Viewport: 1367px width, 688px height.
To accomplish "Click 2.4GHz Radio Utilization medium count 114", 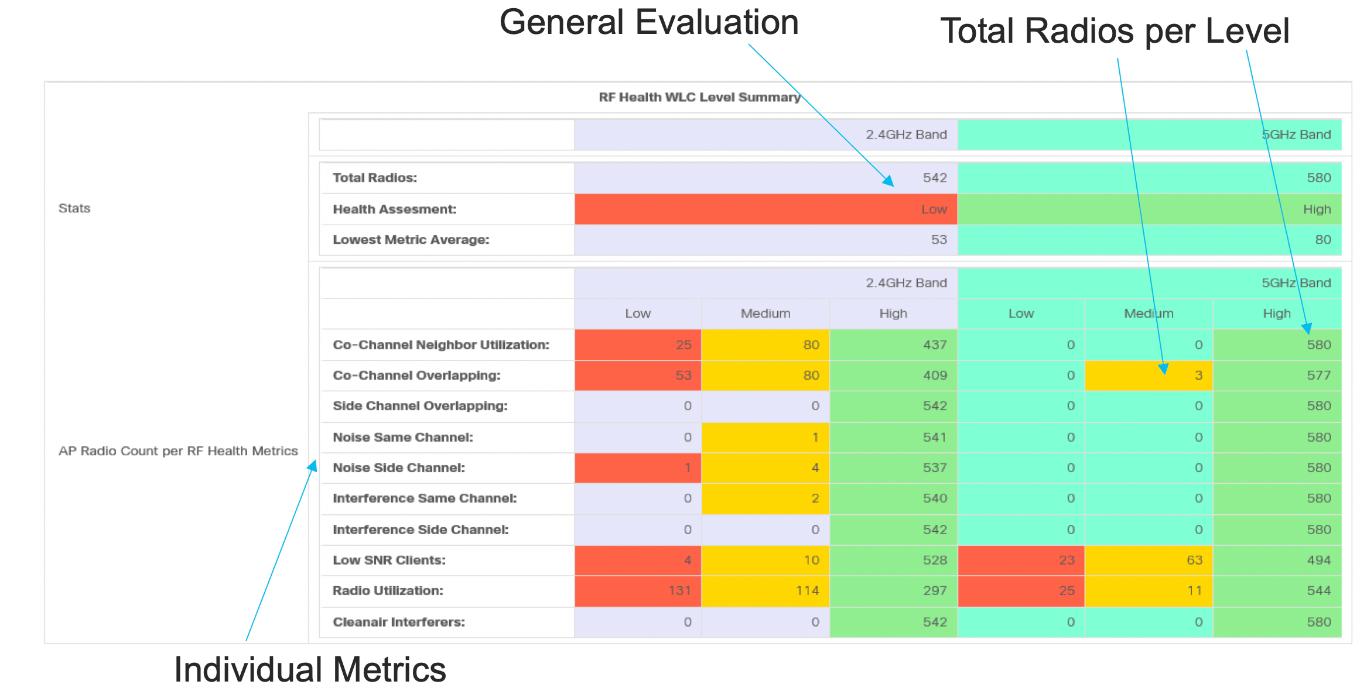I will 806,591.
